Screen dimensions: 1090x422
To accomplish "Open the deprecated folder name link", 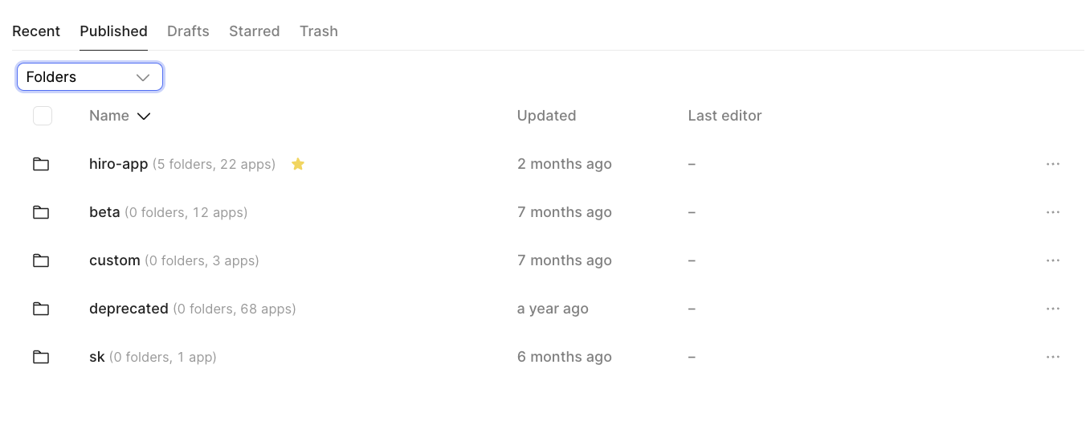I will (129, 309).
